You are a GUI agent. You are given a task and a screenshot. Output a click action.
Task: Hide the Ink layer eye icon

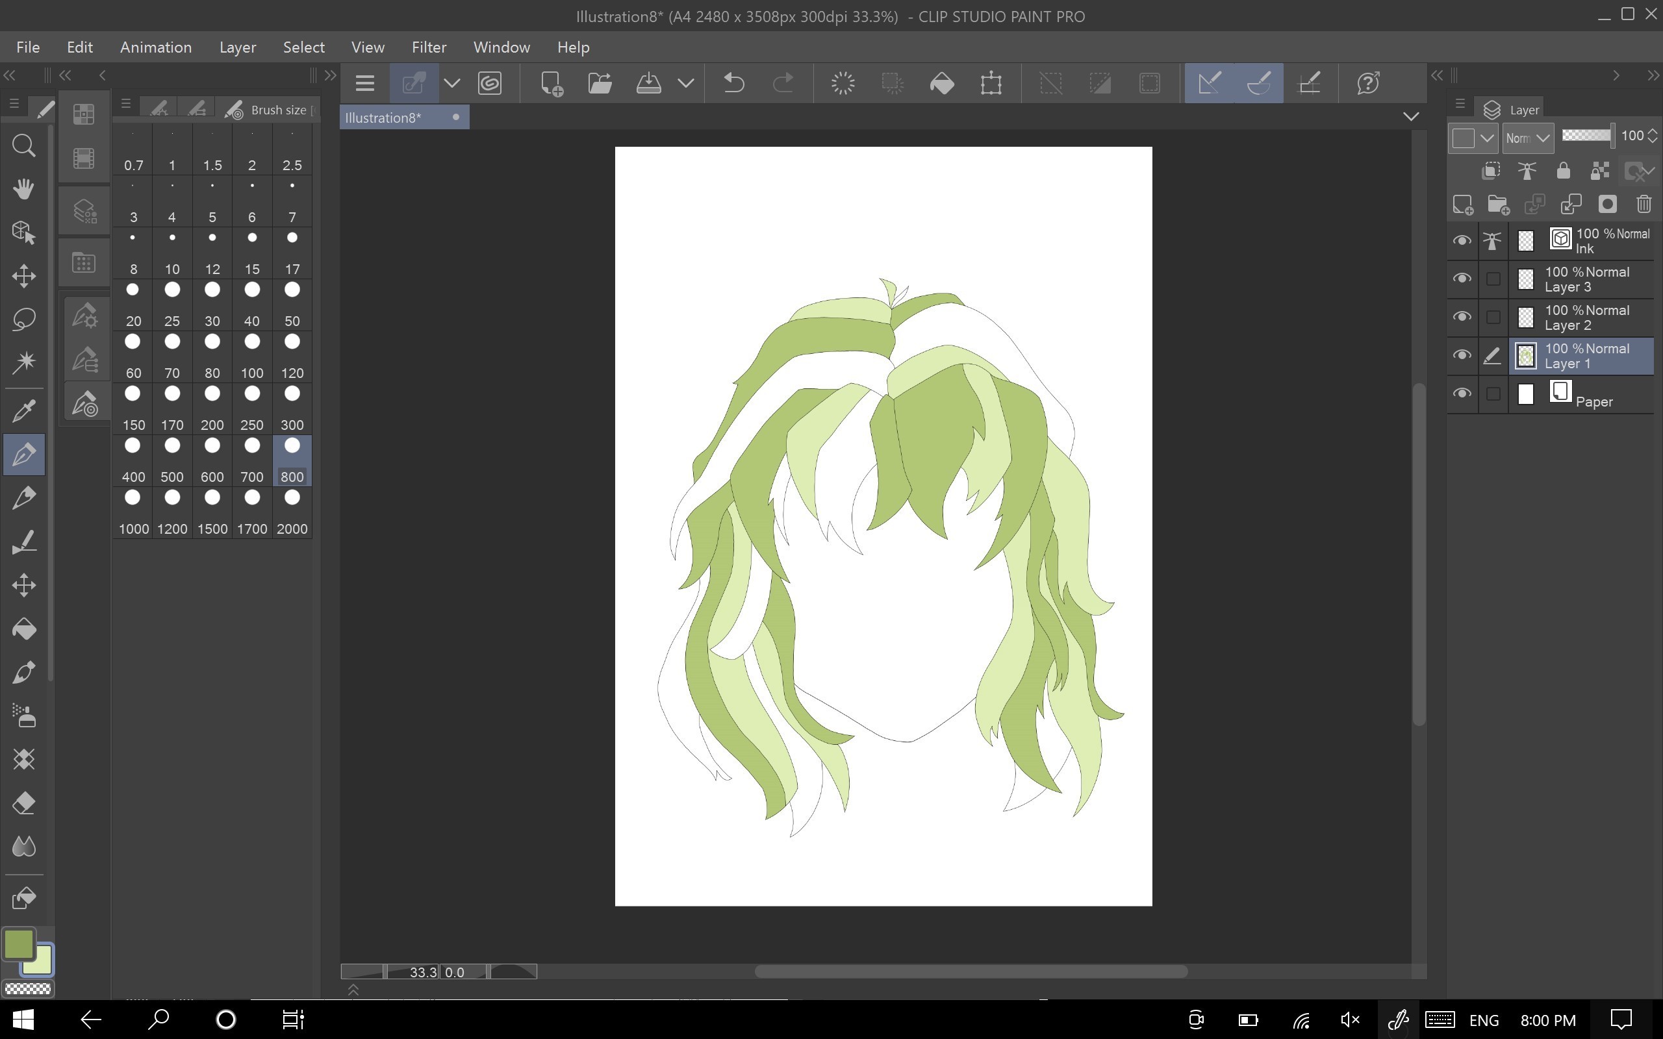[x=1462, y=240]
